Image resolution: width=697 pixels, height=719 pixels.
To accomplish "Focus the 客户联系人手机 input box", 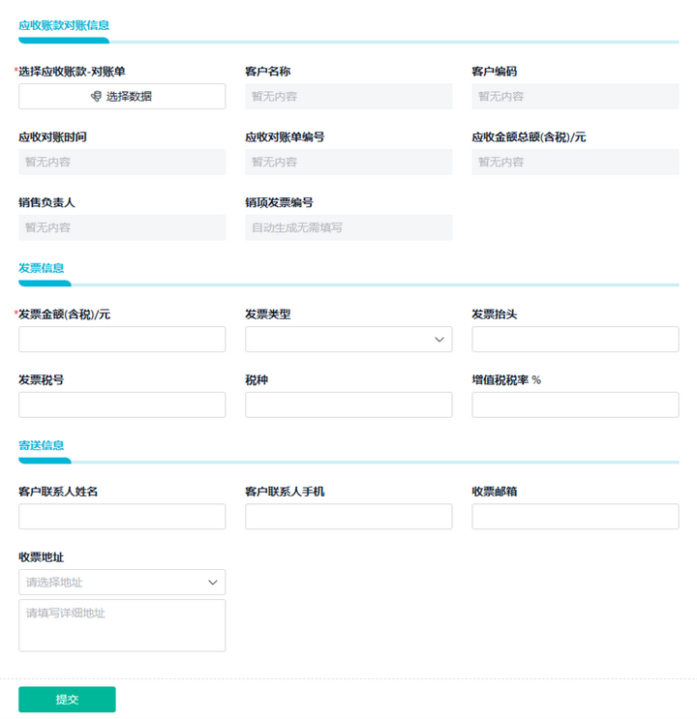I will [x=348, y=517].
